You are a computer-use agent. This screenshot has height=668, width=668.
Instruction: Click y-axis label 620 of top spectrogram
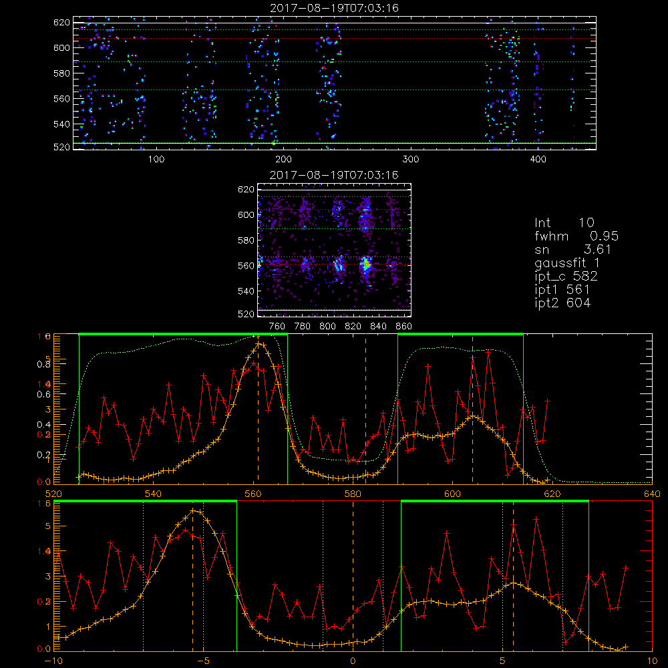61,22
